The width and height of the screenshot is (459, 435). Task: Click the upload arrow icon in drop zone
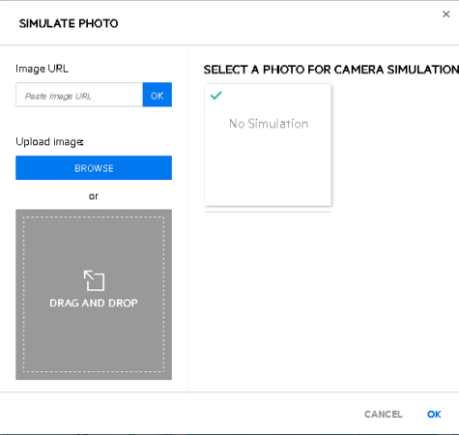(94, 280)
